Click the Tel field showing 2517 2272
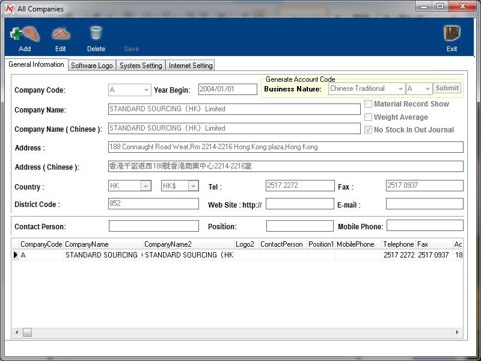This screenshot has height=361, width=481. [300, 185]
